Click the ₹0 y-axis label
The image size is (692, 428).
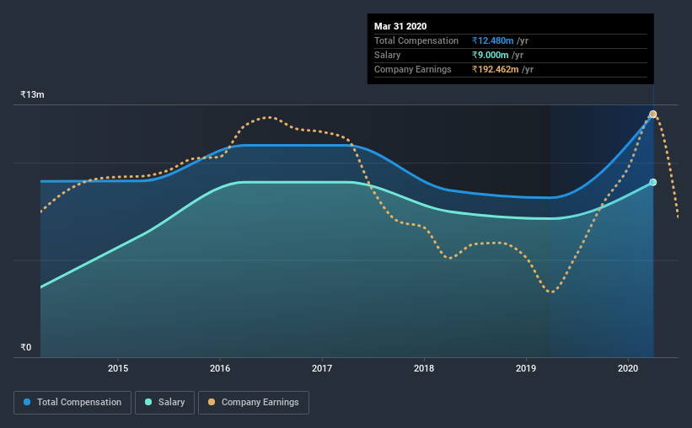click(x=25, y=347)
